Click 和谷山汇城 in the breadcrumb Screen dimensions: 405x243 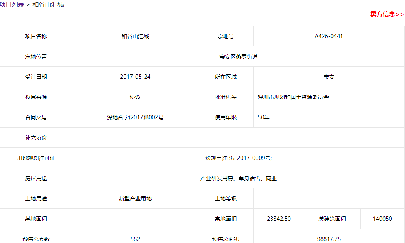point(48,5)
